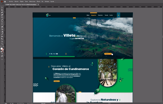Go to the previous artboard

pyautogui.click(x=22, y=103)
